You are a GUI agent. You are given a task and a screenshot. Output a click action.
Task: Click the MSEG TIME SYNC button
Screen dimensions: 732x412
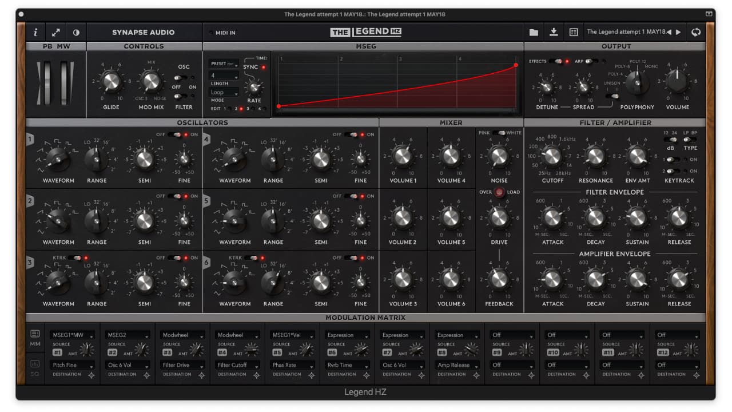pyautogui.click(x=264, y=67)
